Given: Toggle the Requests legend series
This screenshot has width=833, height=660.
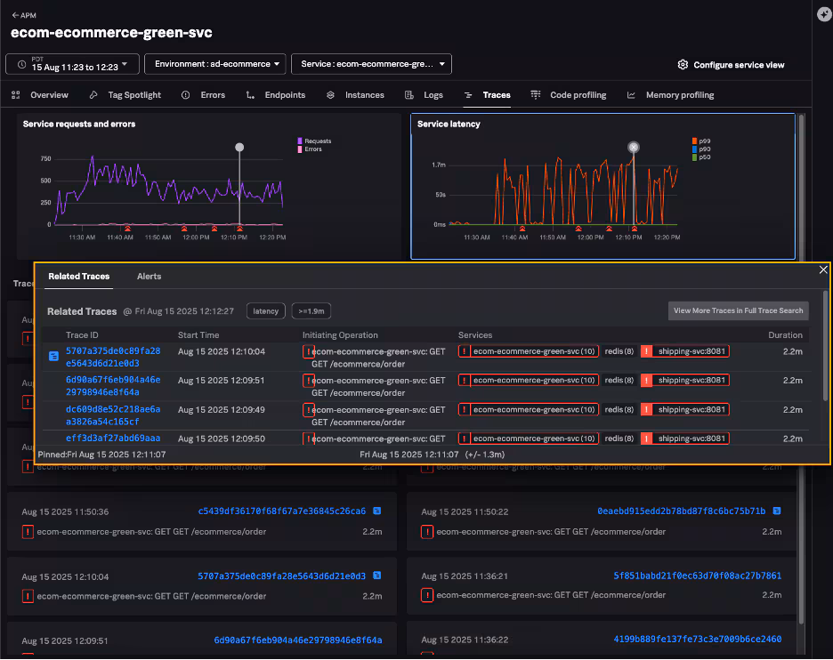Looking at the screenshot, I should 316,141.
